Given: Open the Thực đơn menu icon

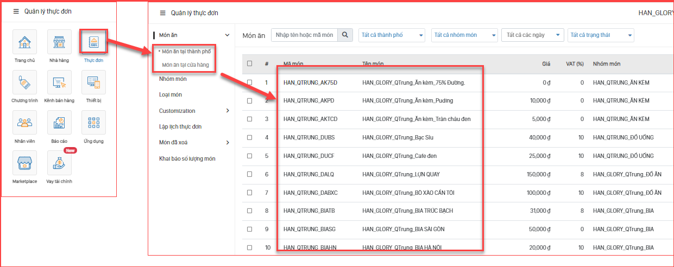Looking at the screenshot, I should [x=93, y=42].
